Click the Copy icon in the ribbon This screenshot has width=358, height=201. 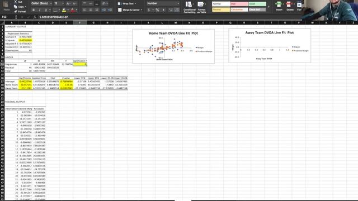[16, 7]
